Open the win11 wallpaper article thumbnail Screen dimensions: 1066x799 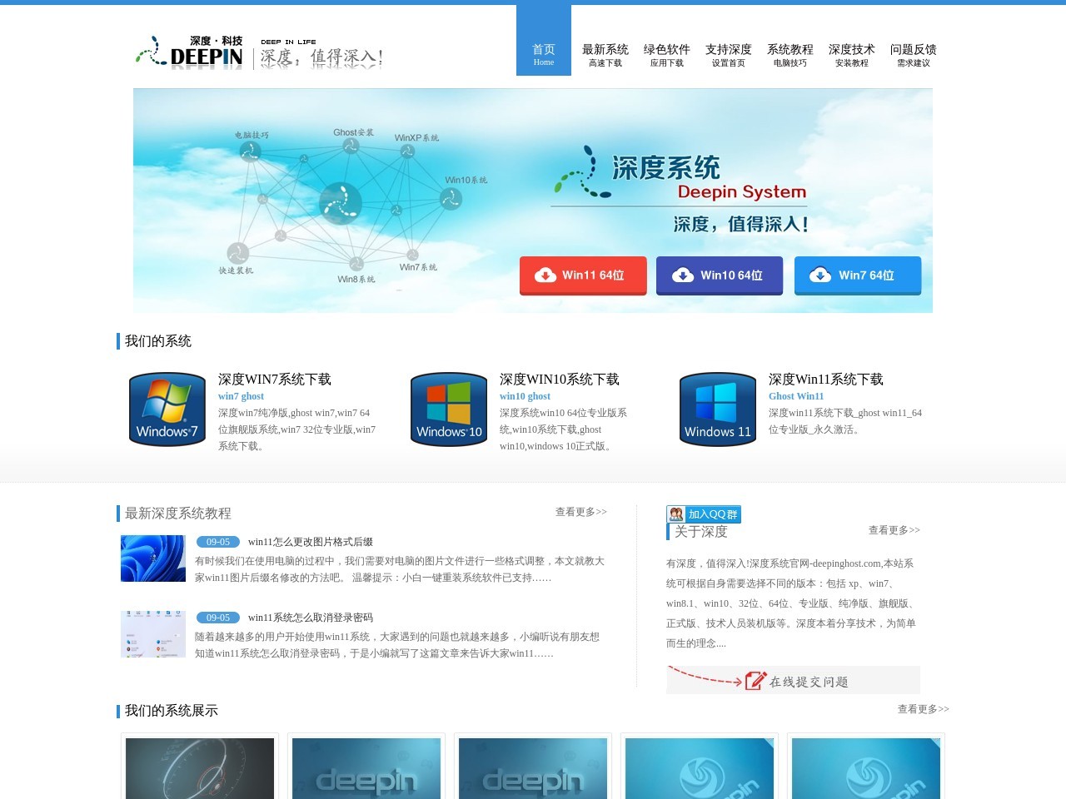(x=153, y=558)
